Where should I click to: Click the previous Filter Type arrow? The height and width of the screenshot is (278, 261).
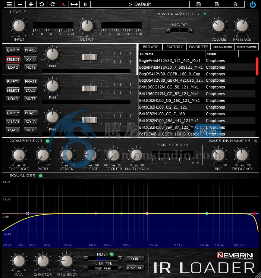click(85, 268)
